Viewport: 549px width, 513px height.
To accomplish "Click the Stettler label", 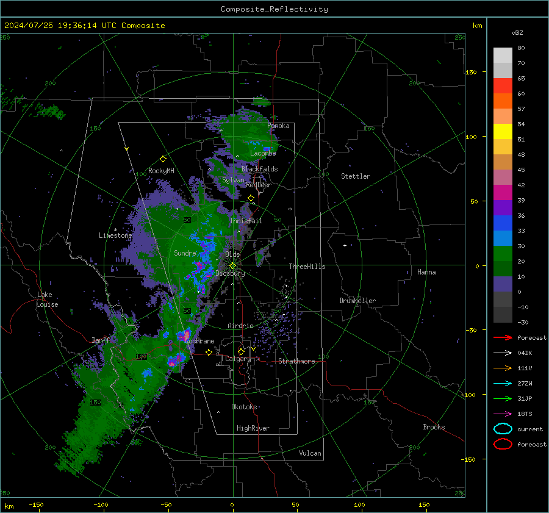I will click(356, 176).
